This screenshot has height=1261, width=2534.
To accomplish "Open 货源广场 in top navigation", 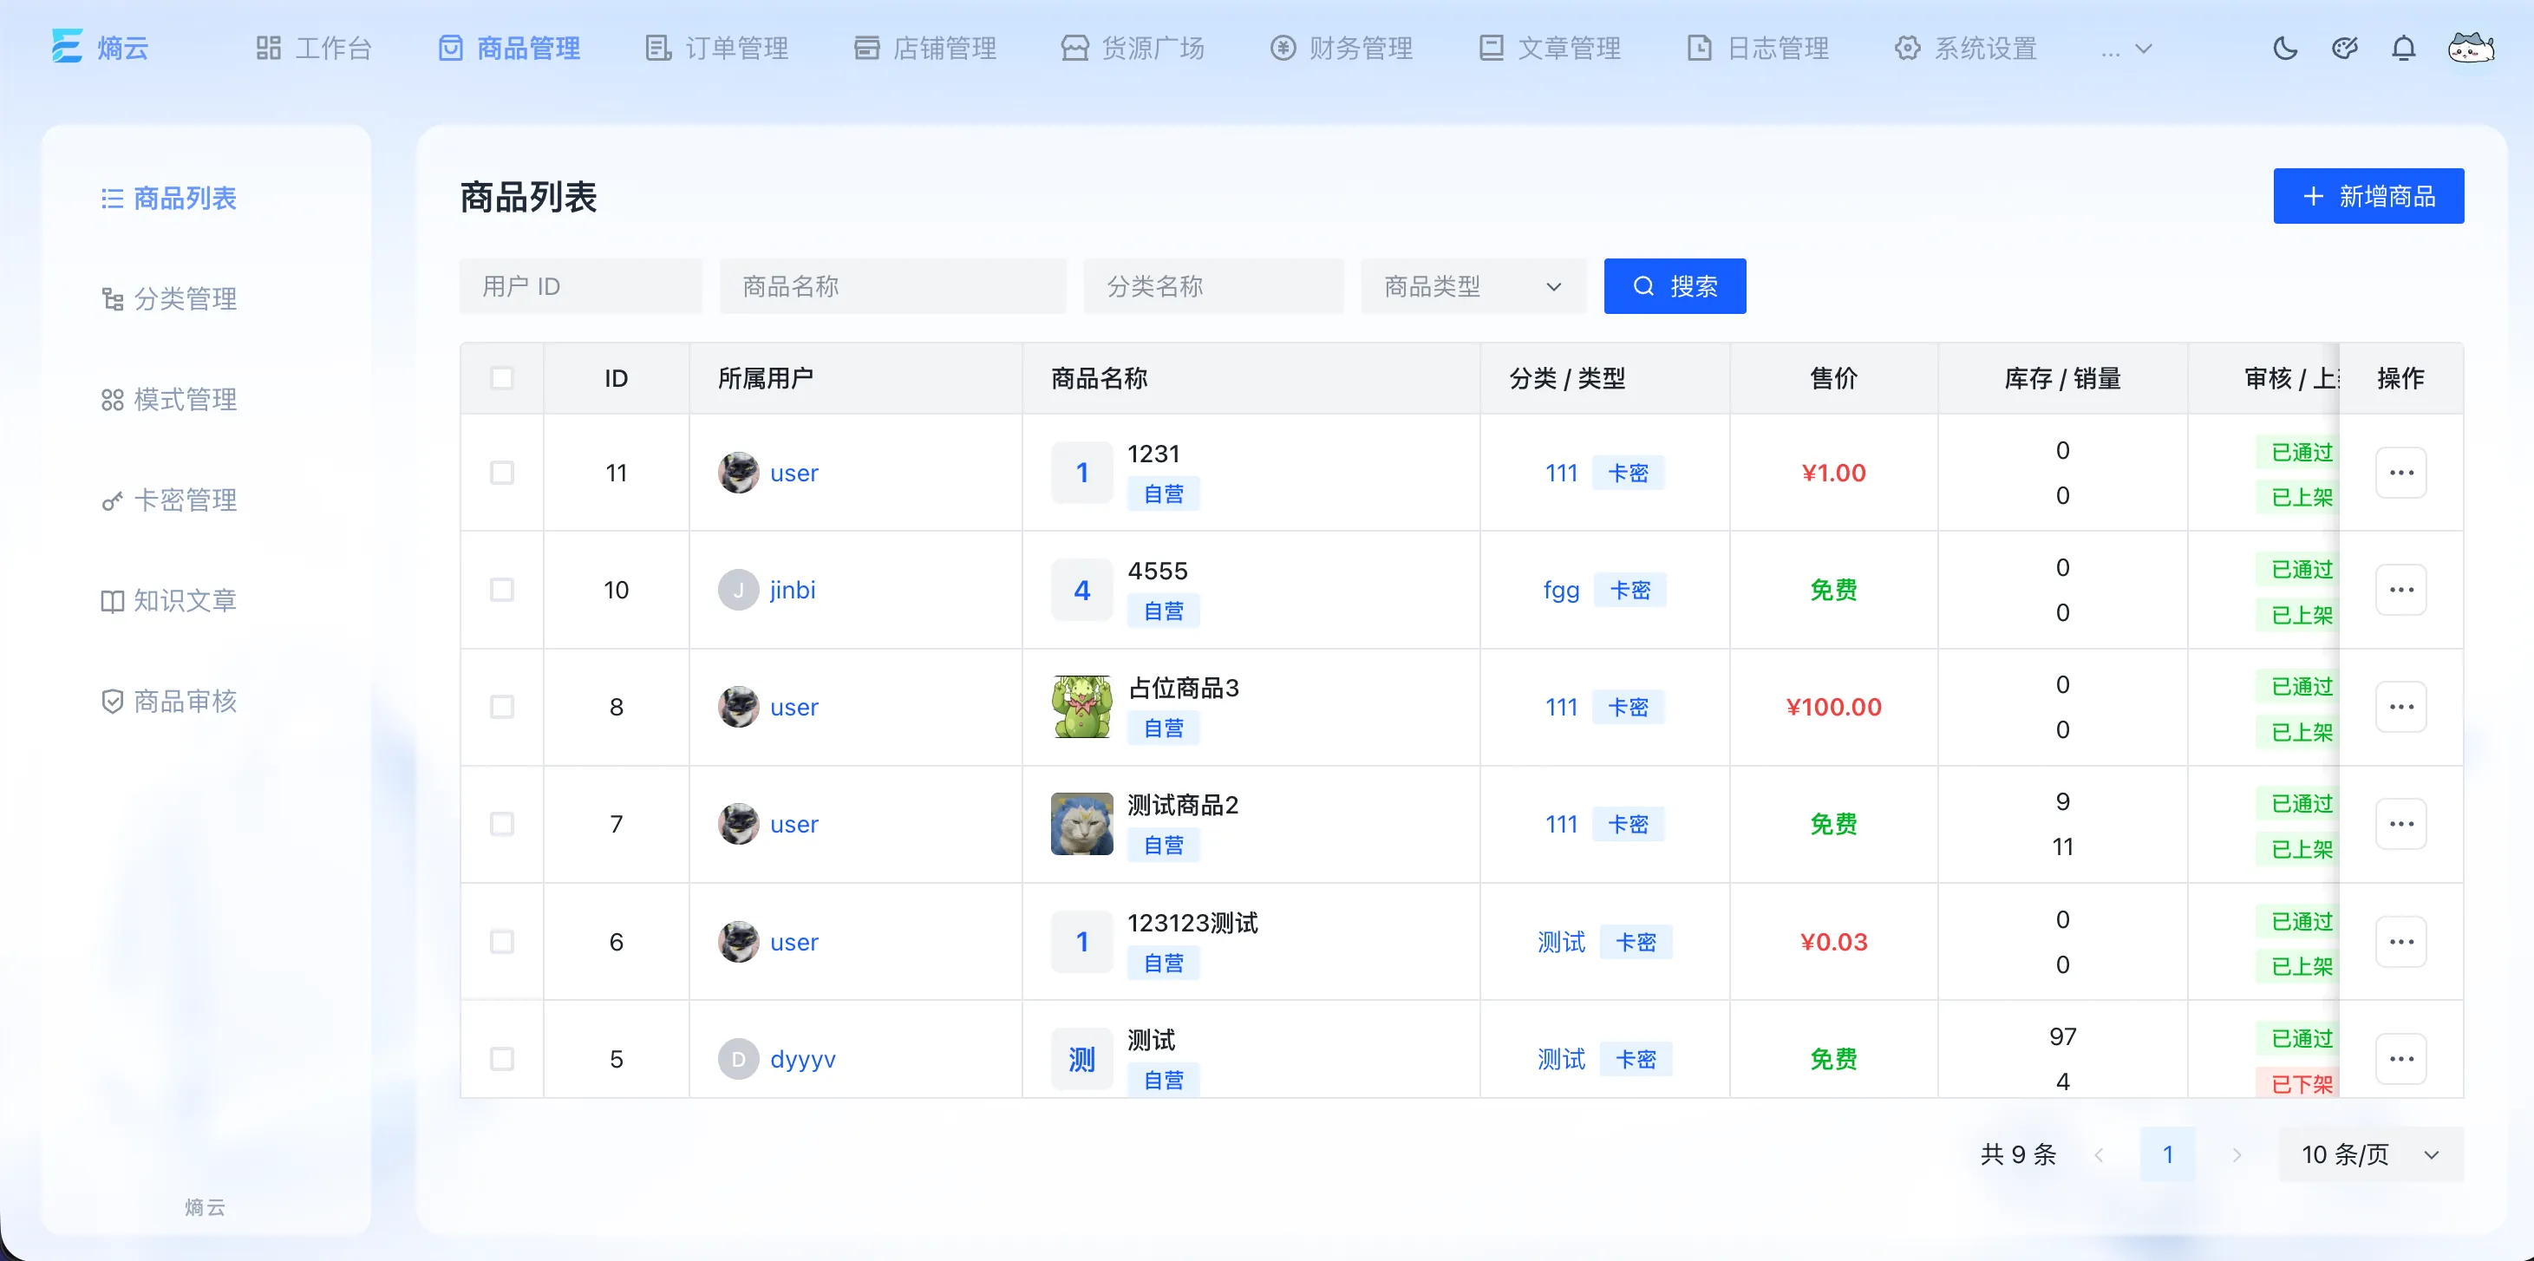I will tap(1133, 47).
